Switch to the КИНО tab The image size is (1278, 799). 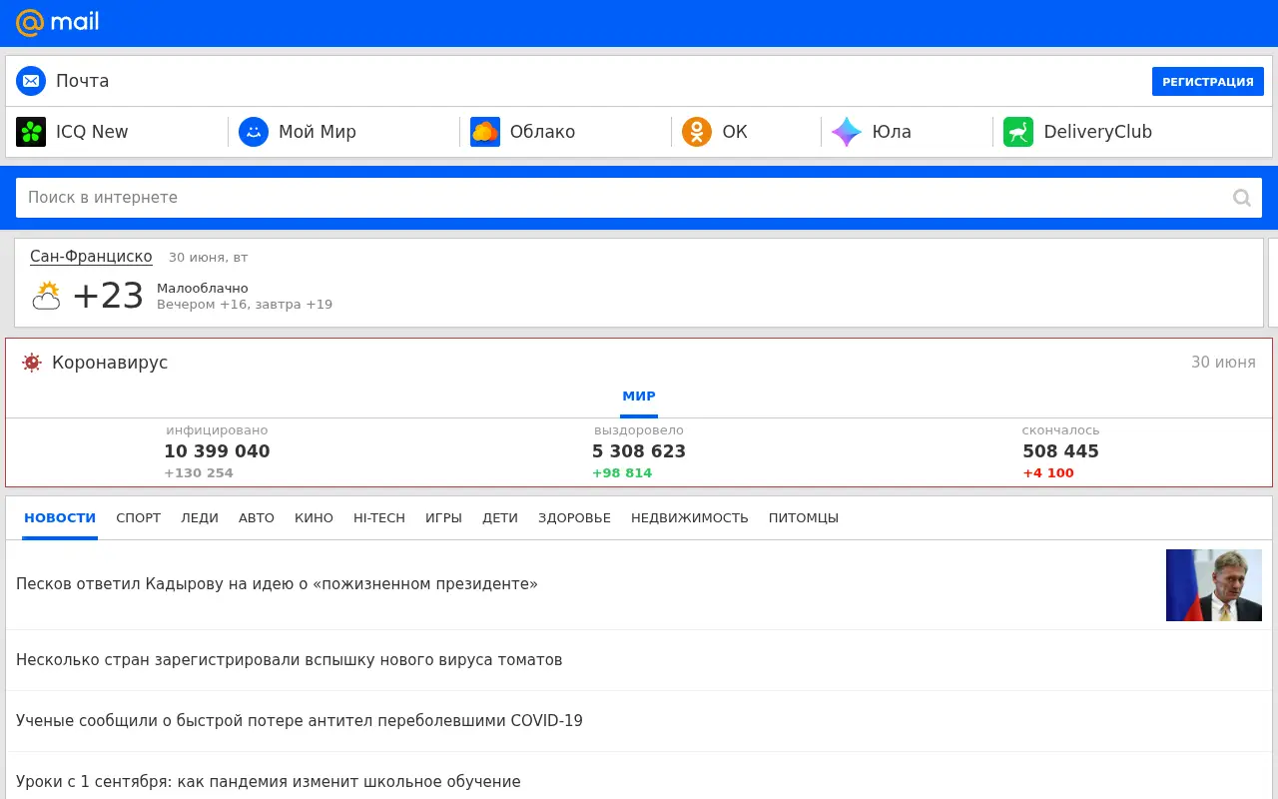pos(314,518)
